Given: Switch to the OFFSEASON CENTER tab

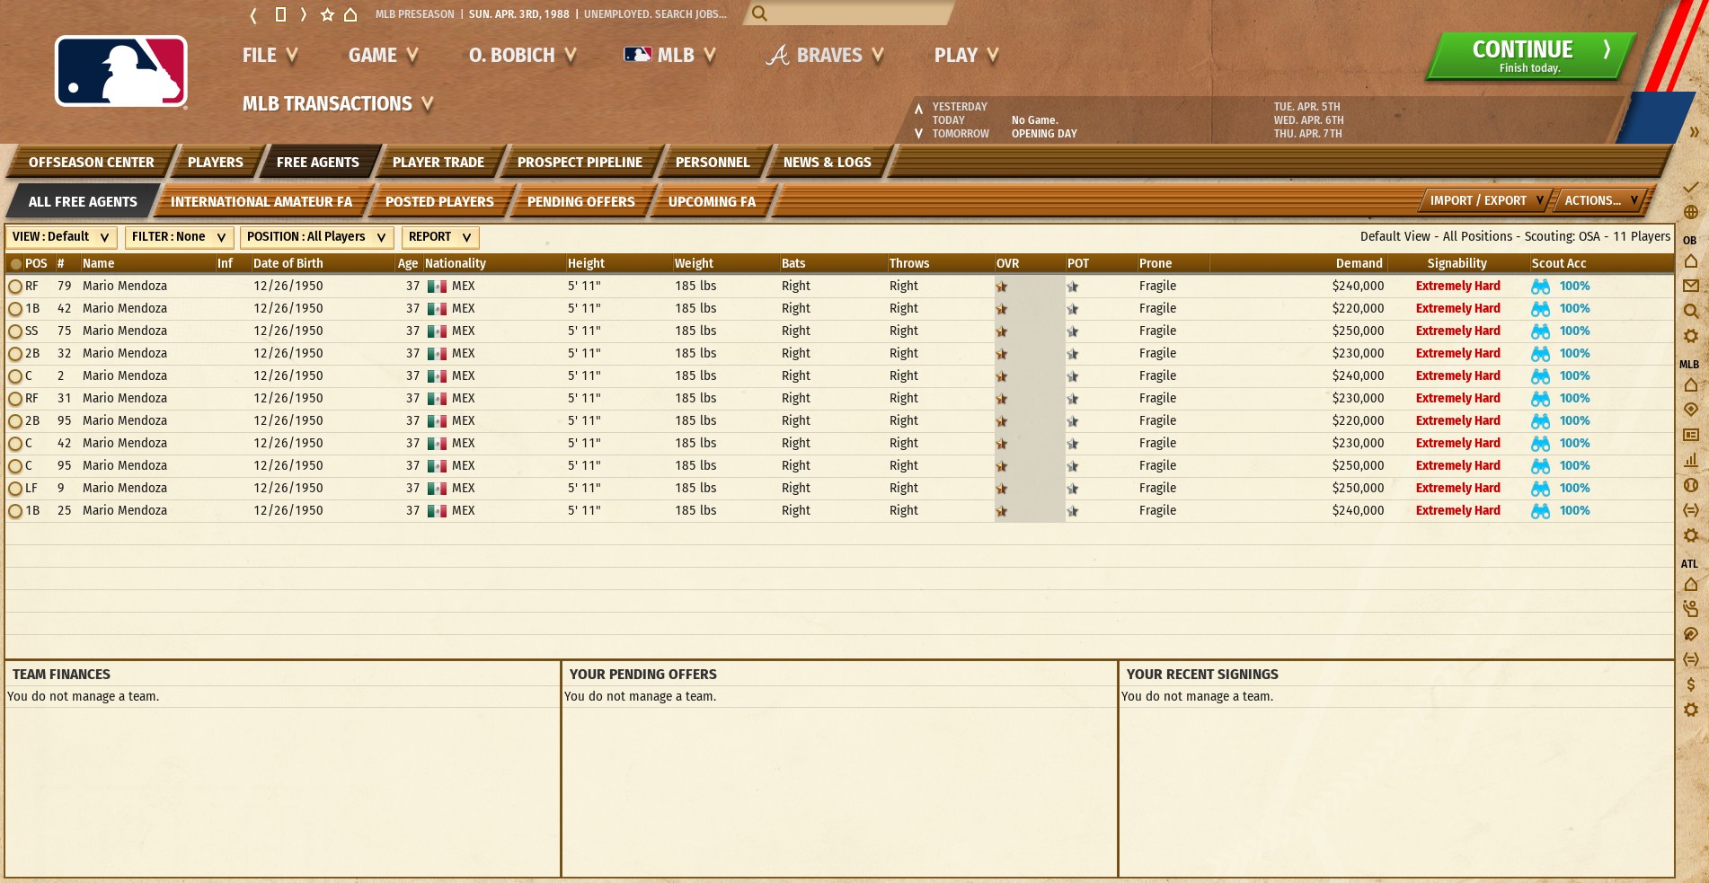Looking at the screenshot, I should pyautogui.click(x=91, y=163).
